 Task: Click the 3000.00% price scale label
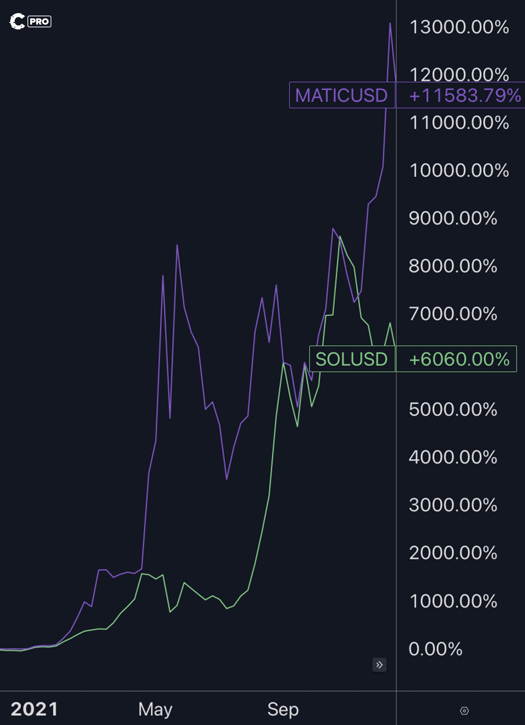(x=453, y=505)
